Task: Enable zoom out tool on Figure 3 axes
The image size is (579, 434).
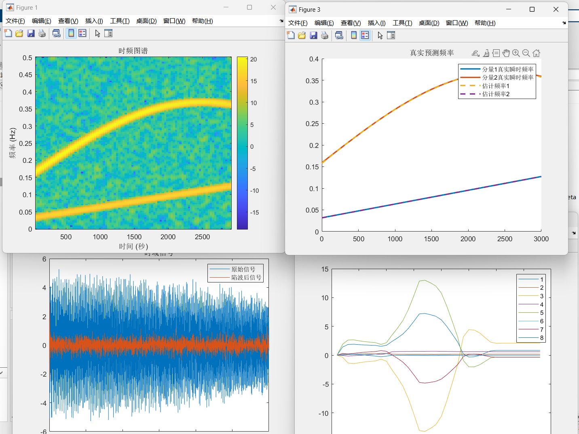Action: pyautogui.click(x=526, y=53)
